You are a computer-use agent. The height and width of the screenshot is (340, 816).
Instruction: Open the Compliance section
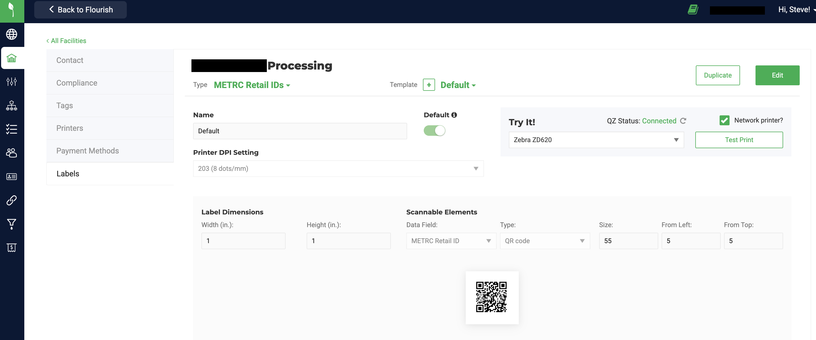(x=77, y=83)
